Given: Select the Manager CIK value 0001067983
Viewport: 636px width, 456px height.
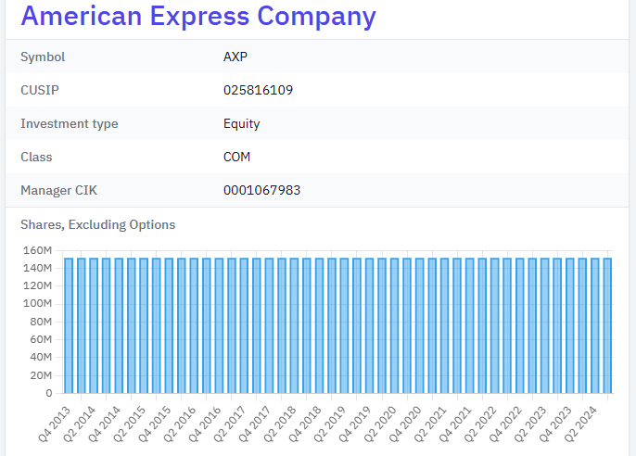Looking at the screenshot, I should point(261,190).
